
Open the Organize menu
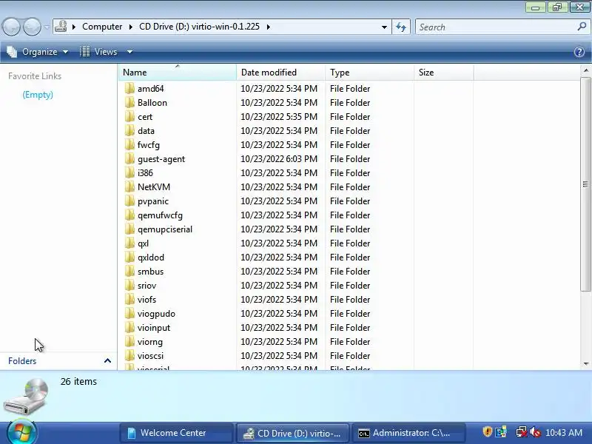point(38,52)
